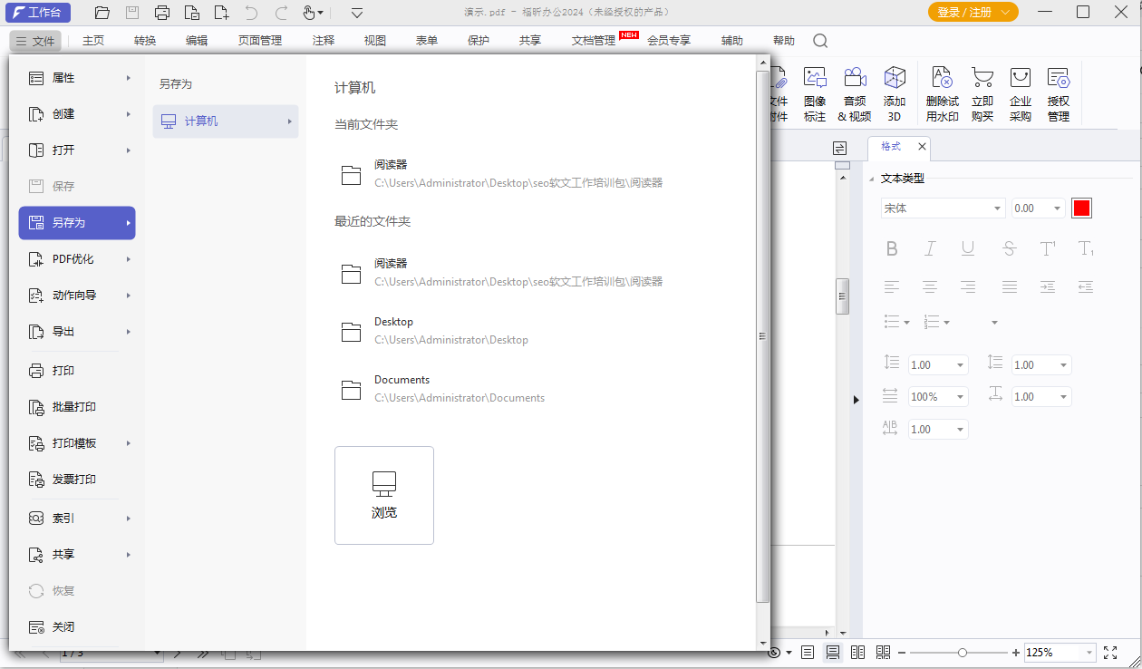Open the 图像标注 (image annotation) tool

click(x=814, y=92)
